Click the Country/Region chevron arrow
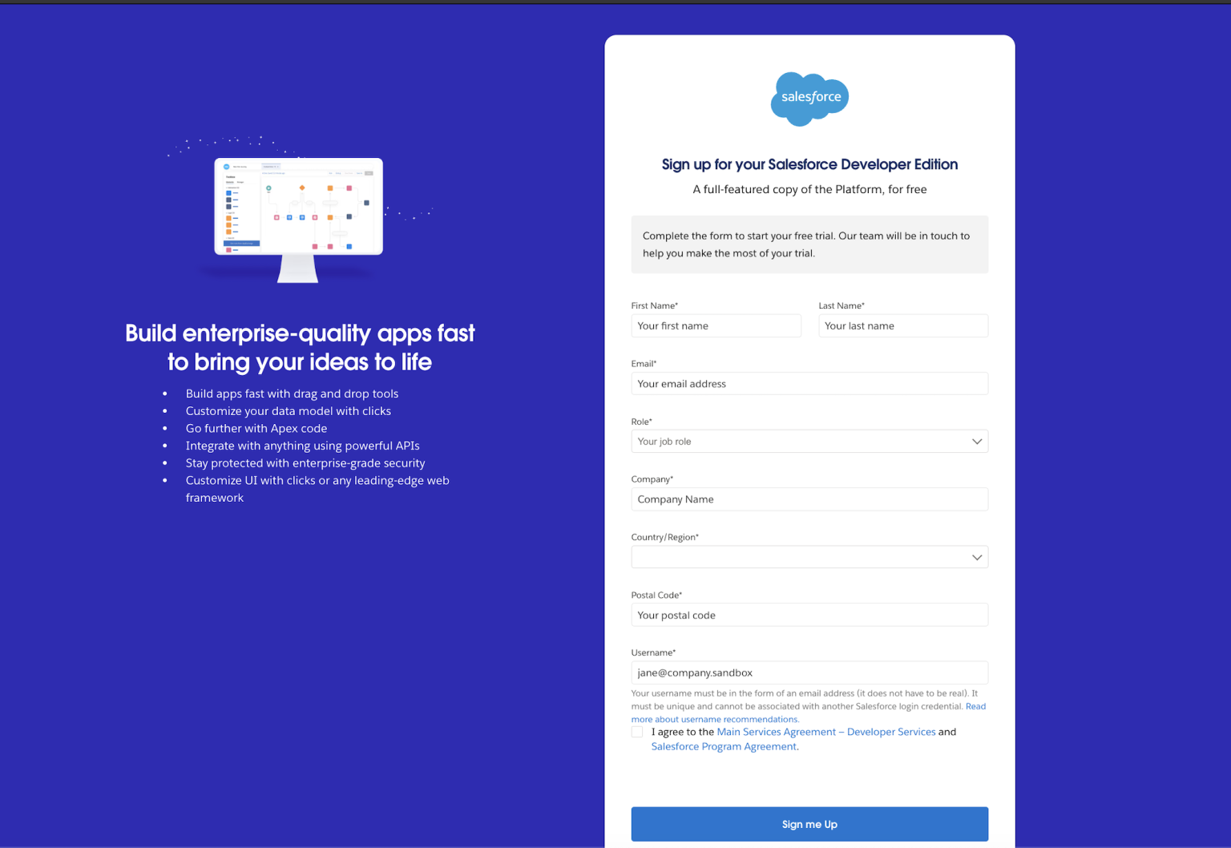This screenshot has width=1231, height=848. point(976,557)
